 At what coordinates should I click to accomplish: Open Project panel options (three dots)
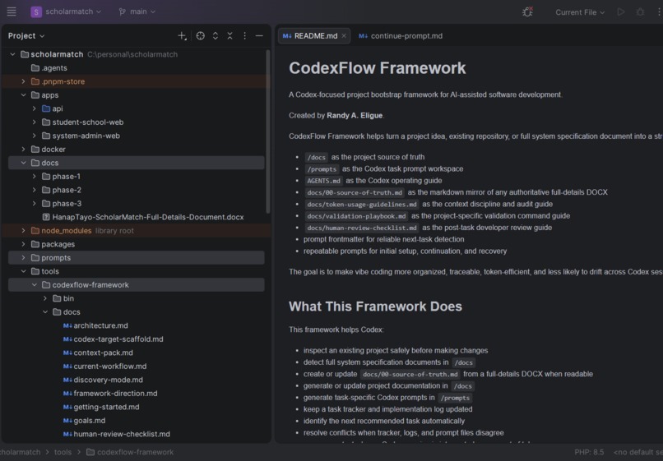click(245, 36)
